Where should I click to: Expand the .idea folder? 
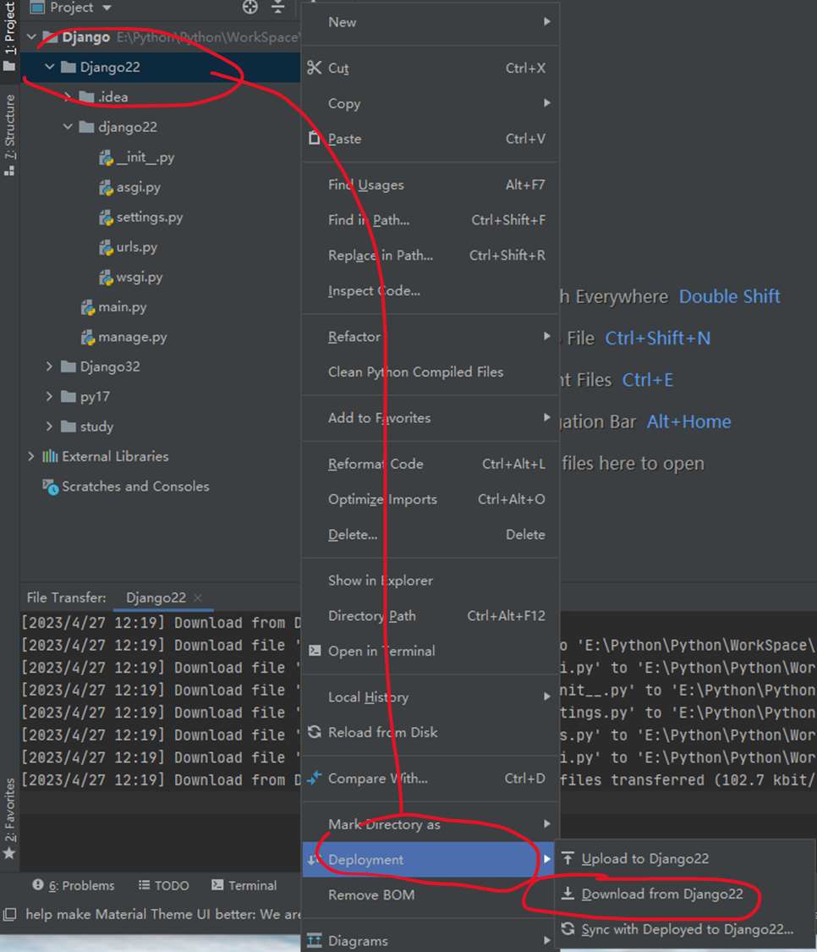coord(68,96)
